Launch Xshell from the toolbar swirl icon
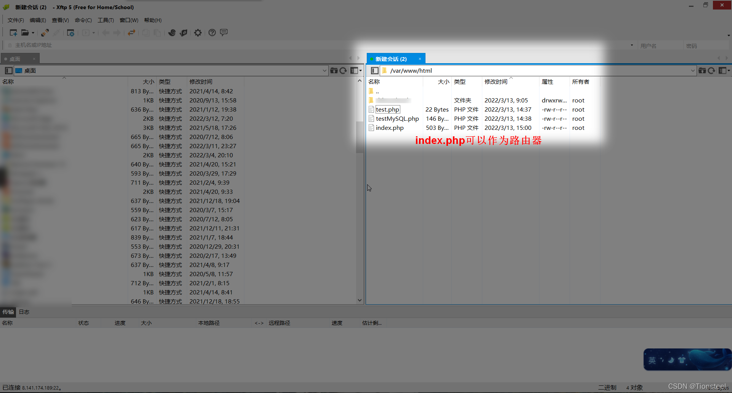 click(172, 33)
